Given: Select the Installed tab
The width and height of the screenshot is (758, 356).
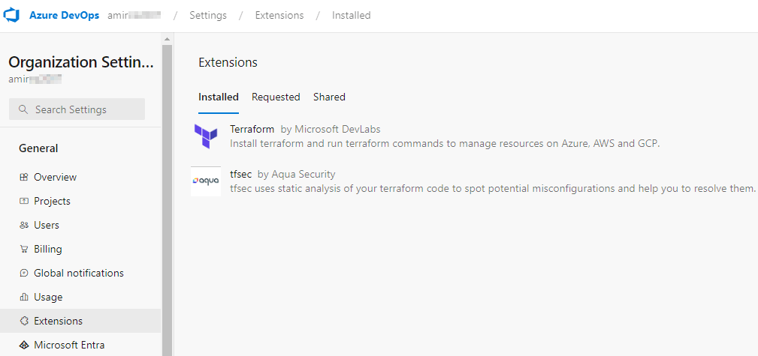Looking at the screenshot, I should pos(219,97).
